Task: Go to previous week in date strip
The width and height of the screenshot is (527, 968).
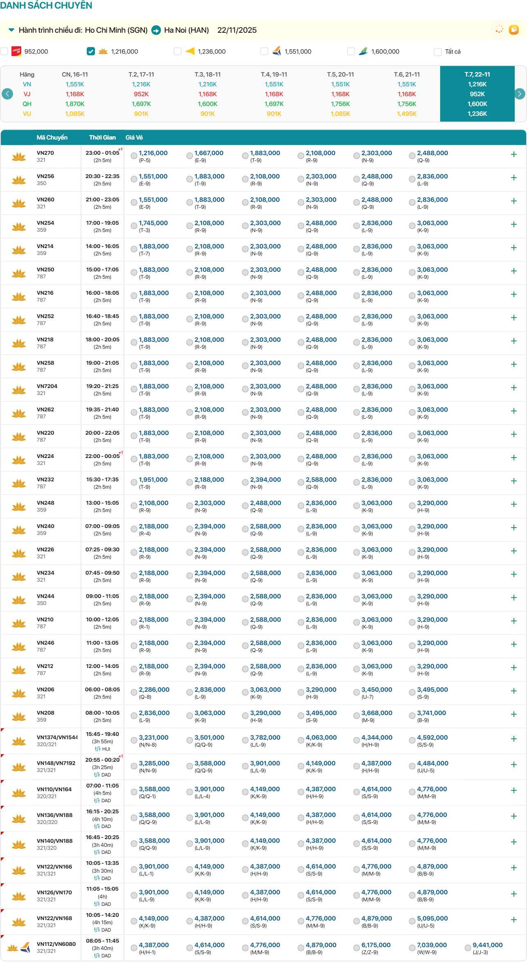Action: [x=7, y=94]
